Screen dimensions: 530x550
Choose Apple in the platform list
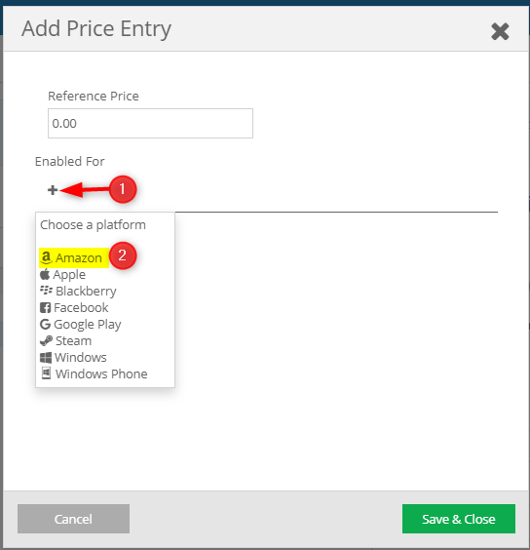click(62, 275)
